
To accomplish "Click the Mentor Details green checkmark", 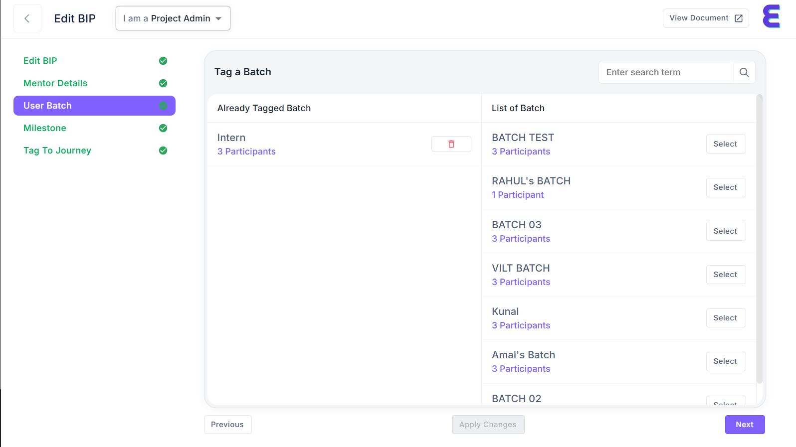I will point(163,83).
